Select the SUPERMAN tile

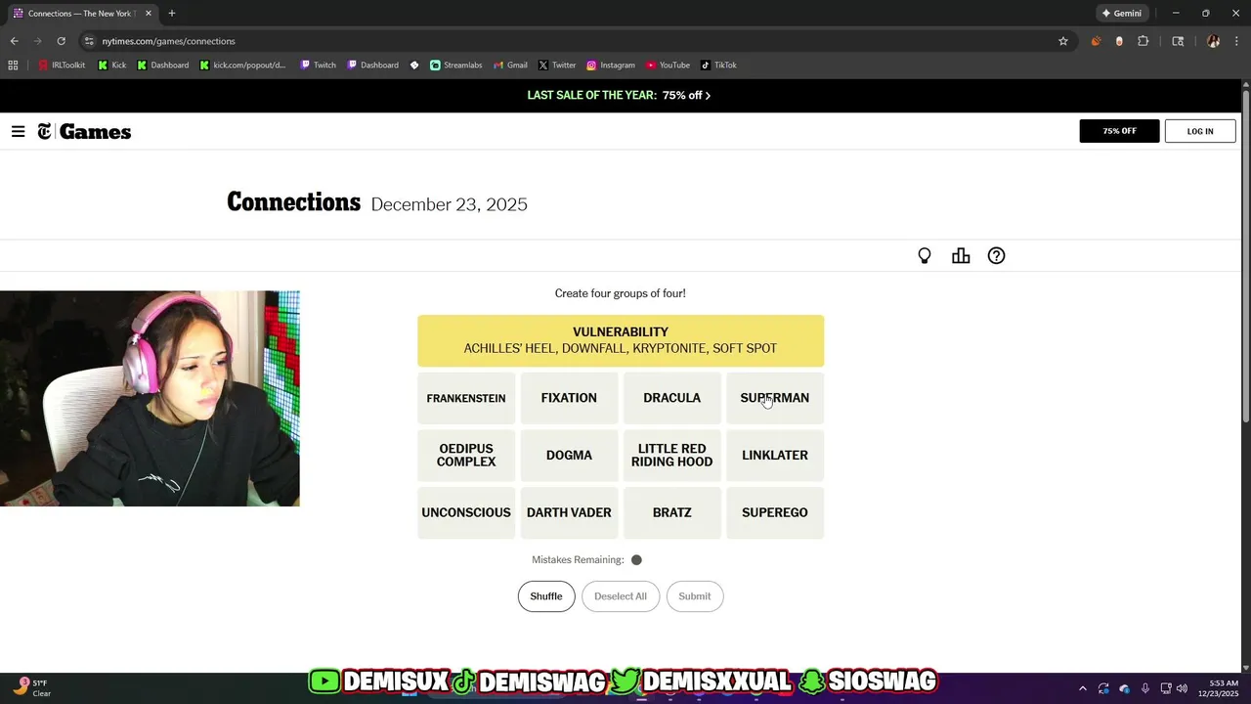[775, 398]
